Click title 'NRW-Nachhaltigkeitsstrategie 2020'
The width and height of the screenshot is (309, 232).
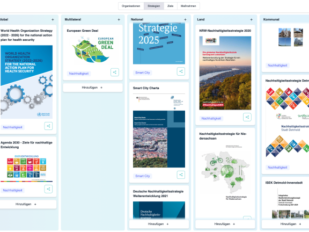click(225, 31)
